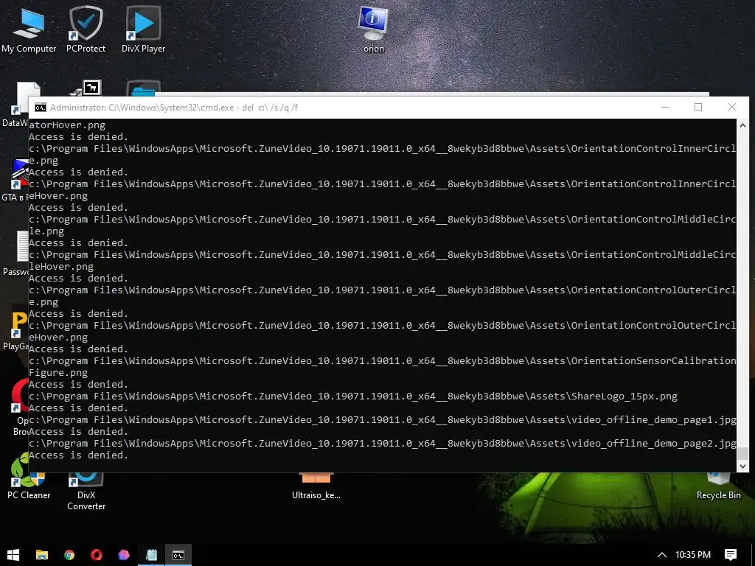Open the Windows Start menu
The width and height of the screenshot is (755, 566).
coord(13,555)
